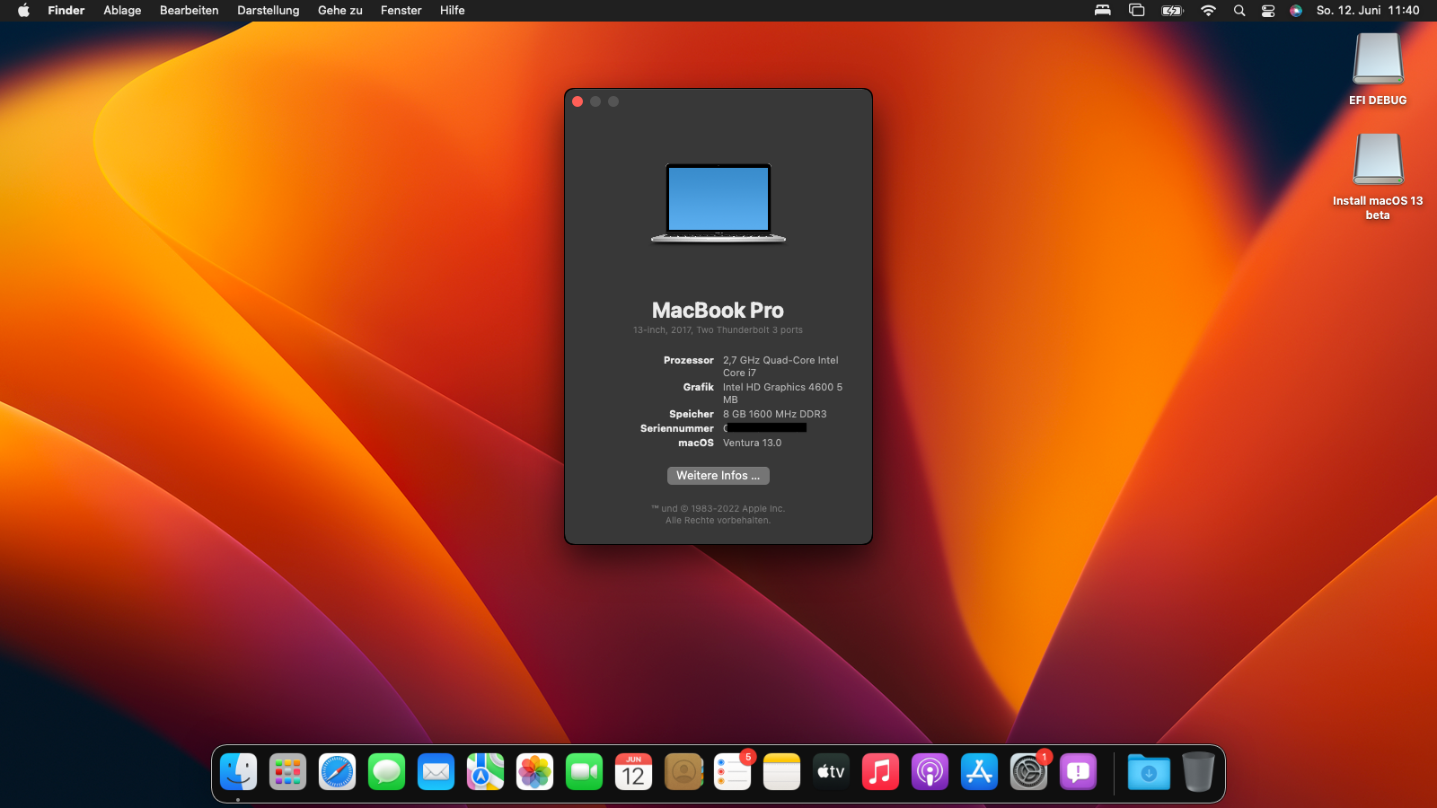Click the MacBook Pro title text

coord(718,311)
